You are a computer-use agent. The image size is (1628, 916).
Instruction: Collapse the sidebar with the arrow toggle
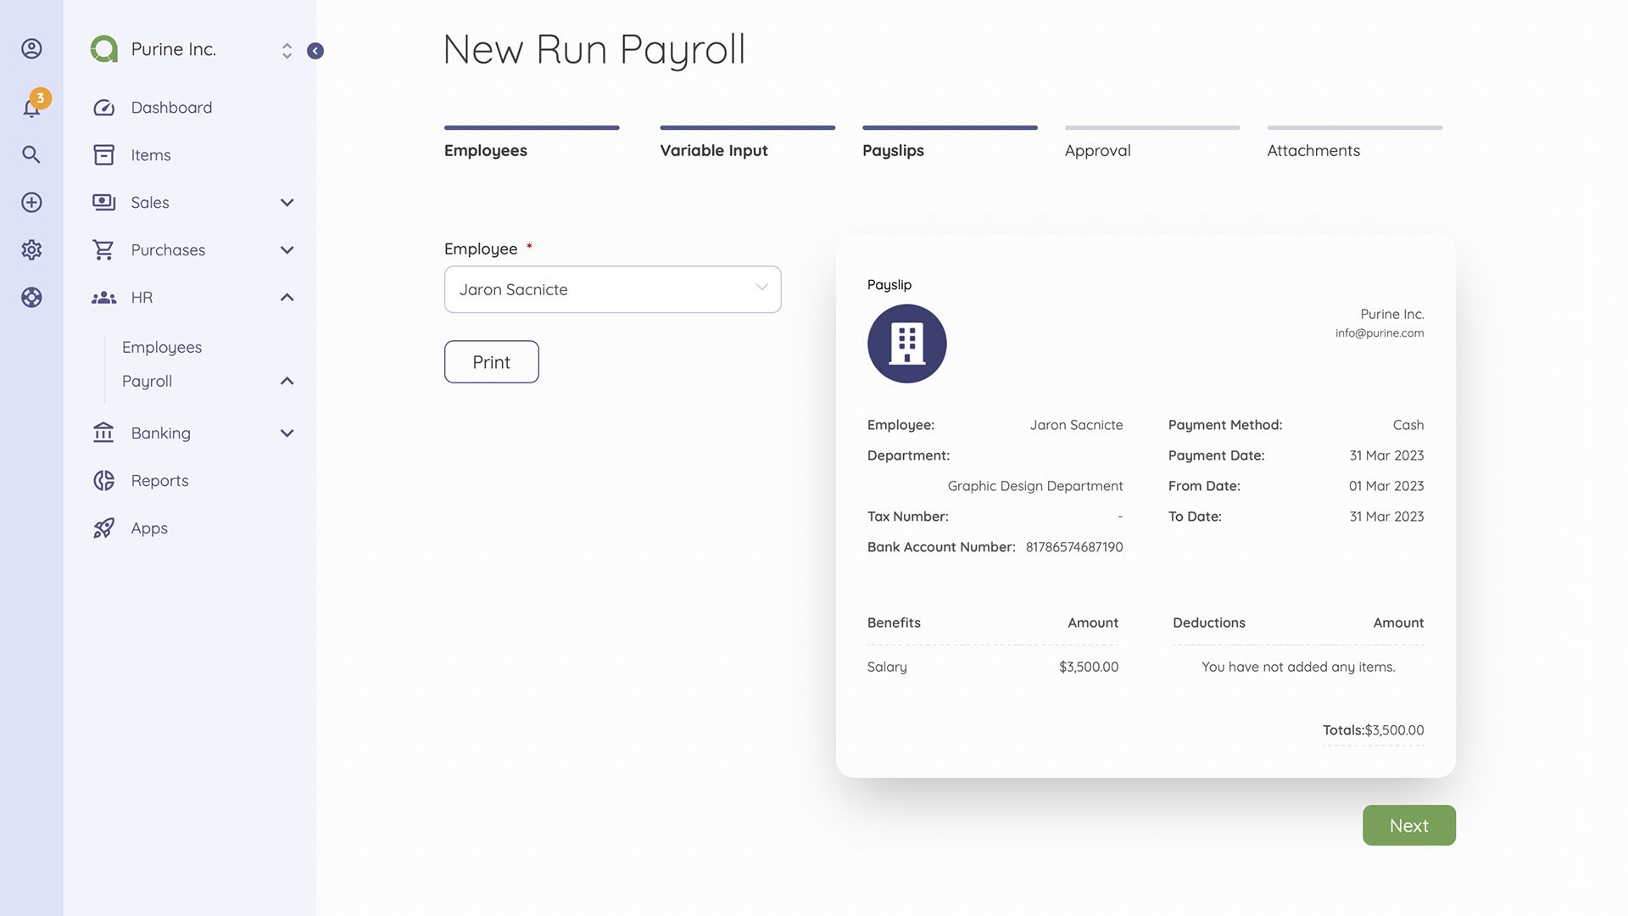point(315,51)
